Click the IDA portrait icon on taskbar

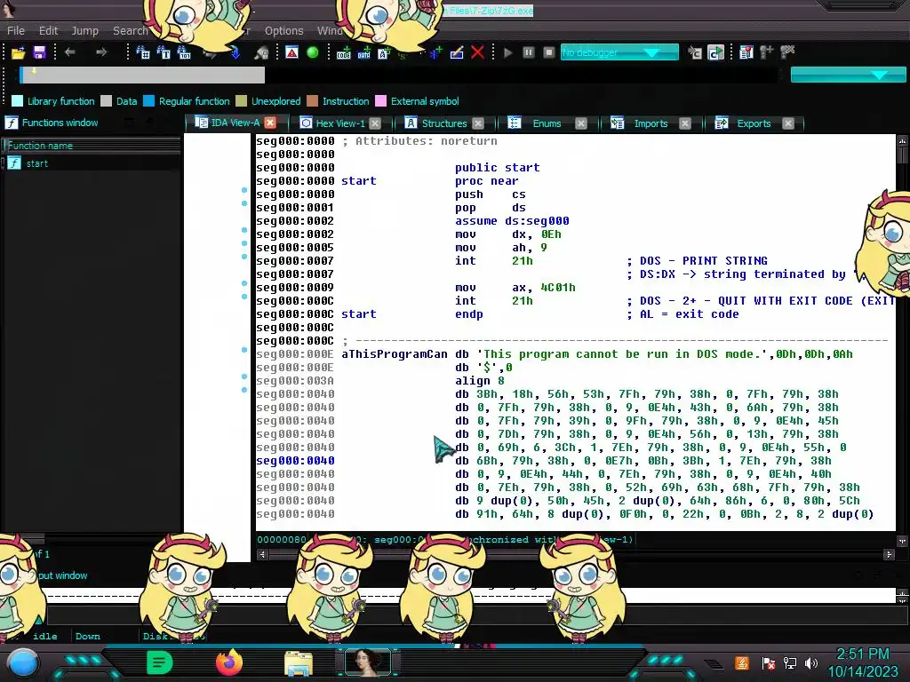click(x=367, y=662)
